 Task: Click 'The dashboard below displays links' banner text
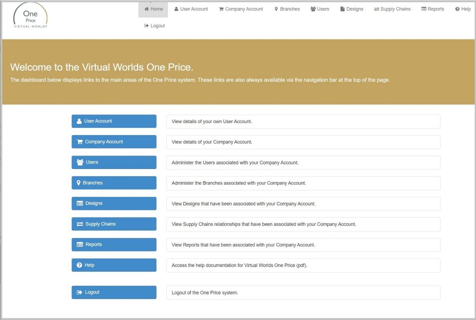200,80
